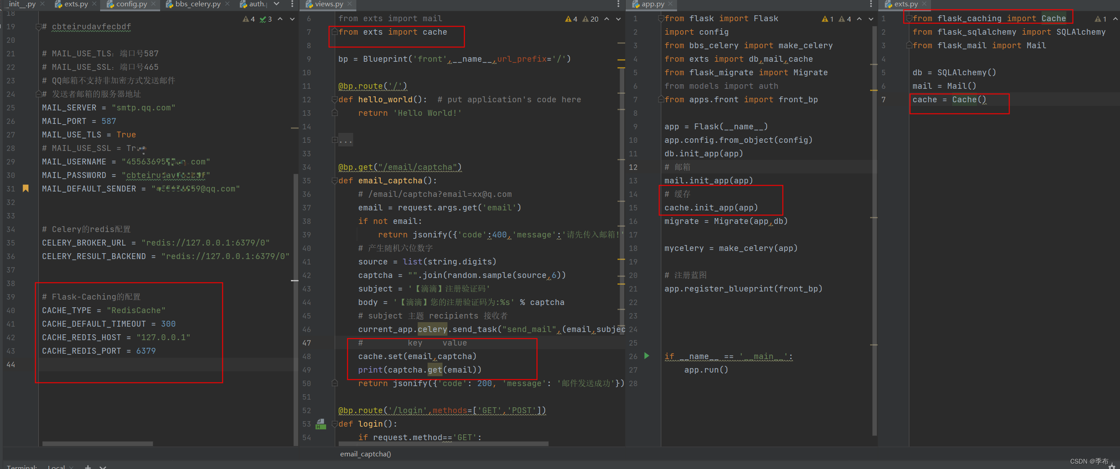Go to previous highlighted error in app.py
Viewport: 1120px width, 469px height.
859,19
